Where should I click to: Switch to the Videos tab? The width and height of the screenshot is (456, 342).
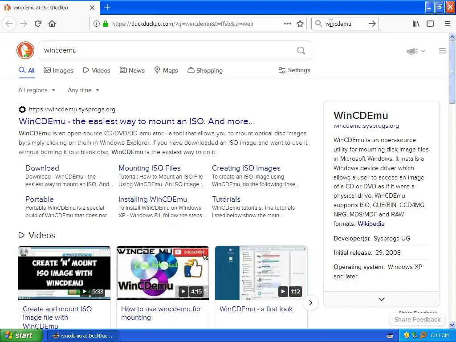97,70
